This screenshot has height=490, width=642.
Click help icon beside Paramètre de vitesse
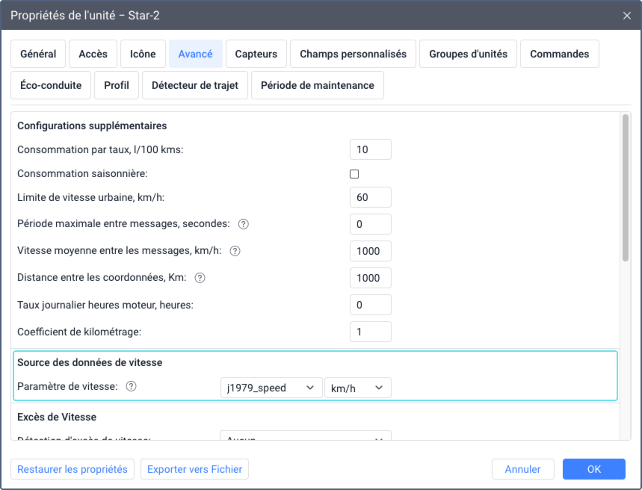point(131,387)
